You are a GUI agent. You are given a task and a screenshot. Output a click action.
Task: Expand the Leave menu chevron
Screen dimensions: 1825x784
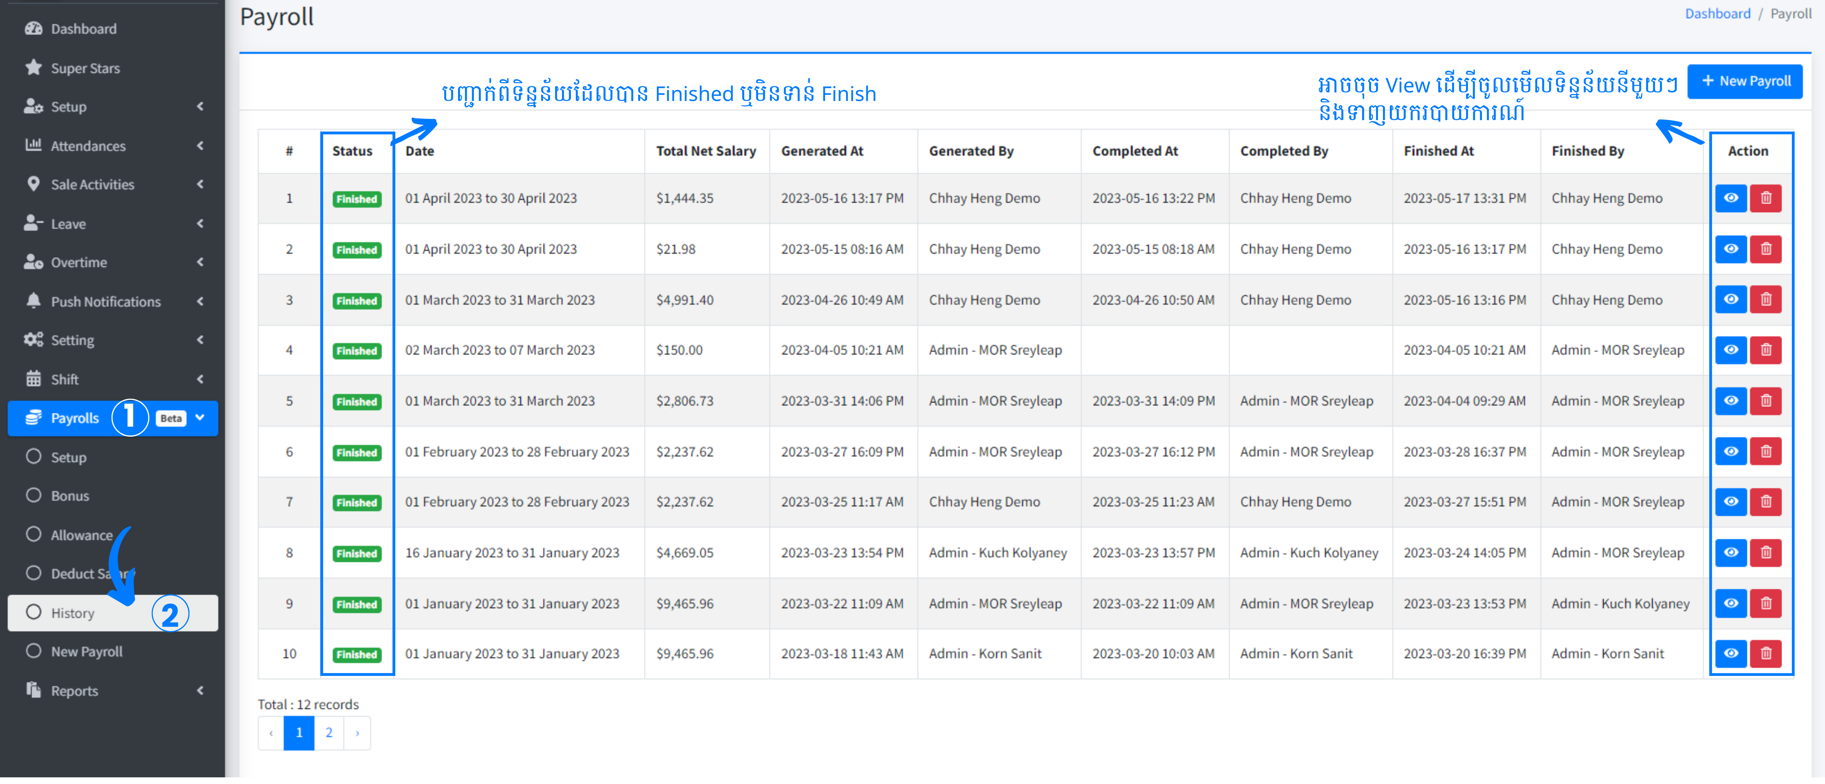click(200, 224)
